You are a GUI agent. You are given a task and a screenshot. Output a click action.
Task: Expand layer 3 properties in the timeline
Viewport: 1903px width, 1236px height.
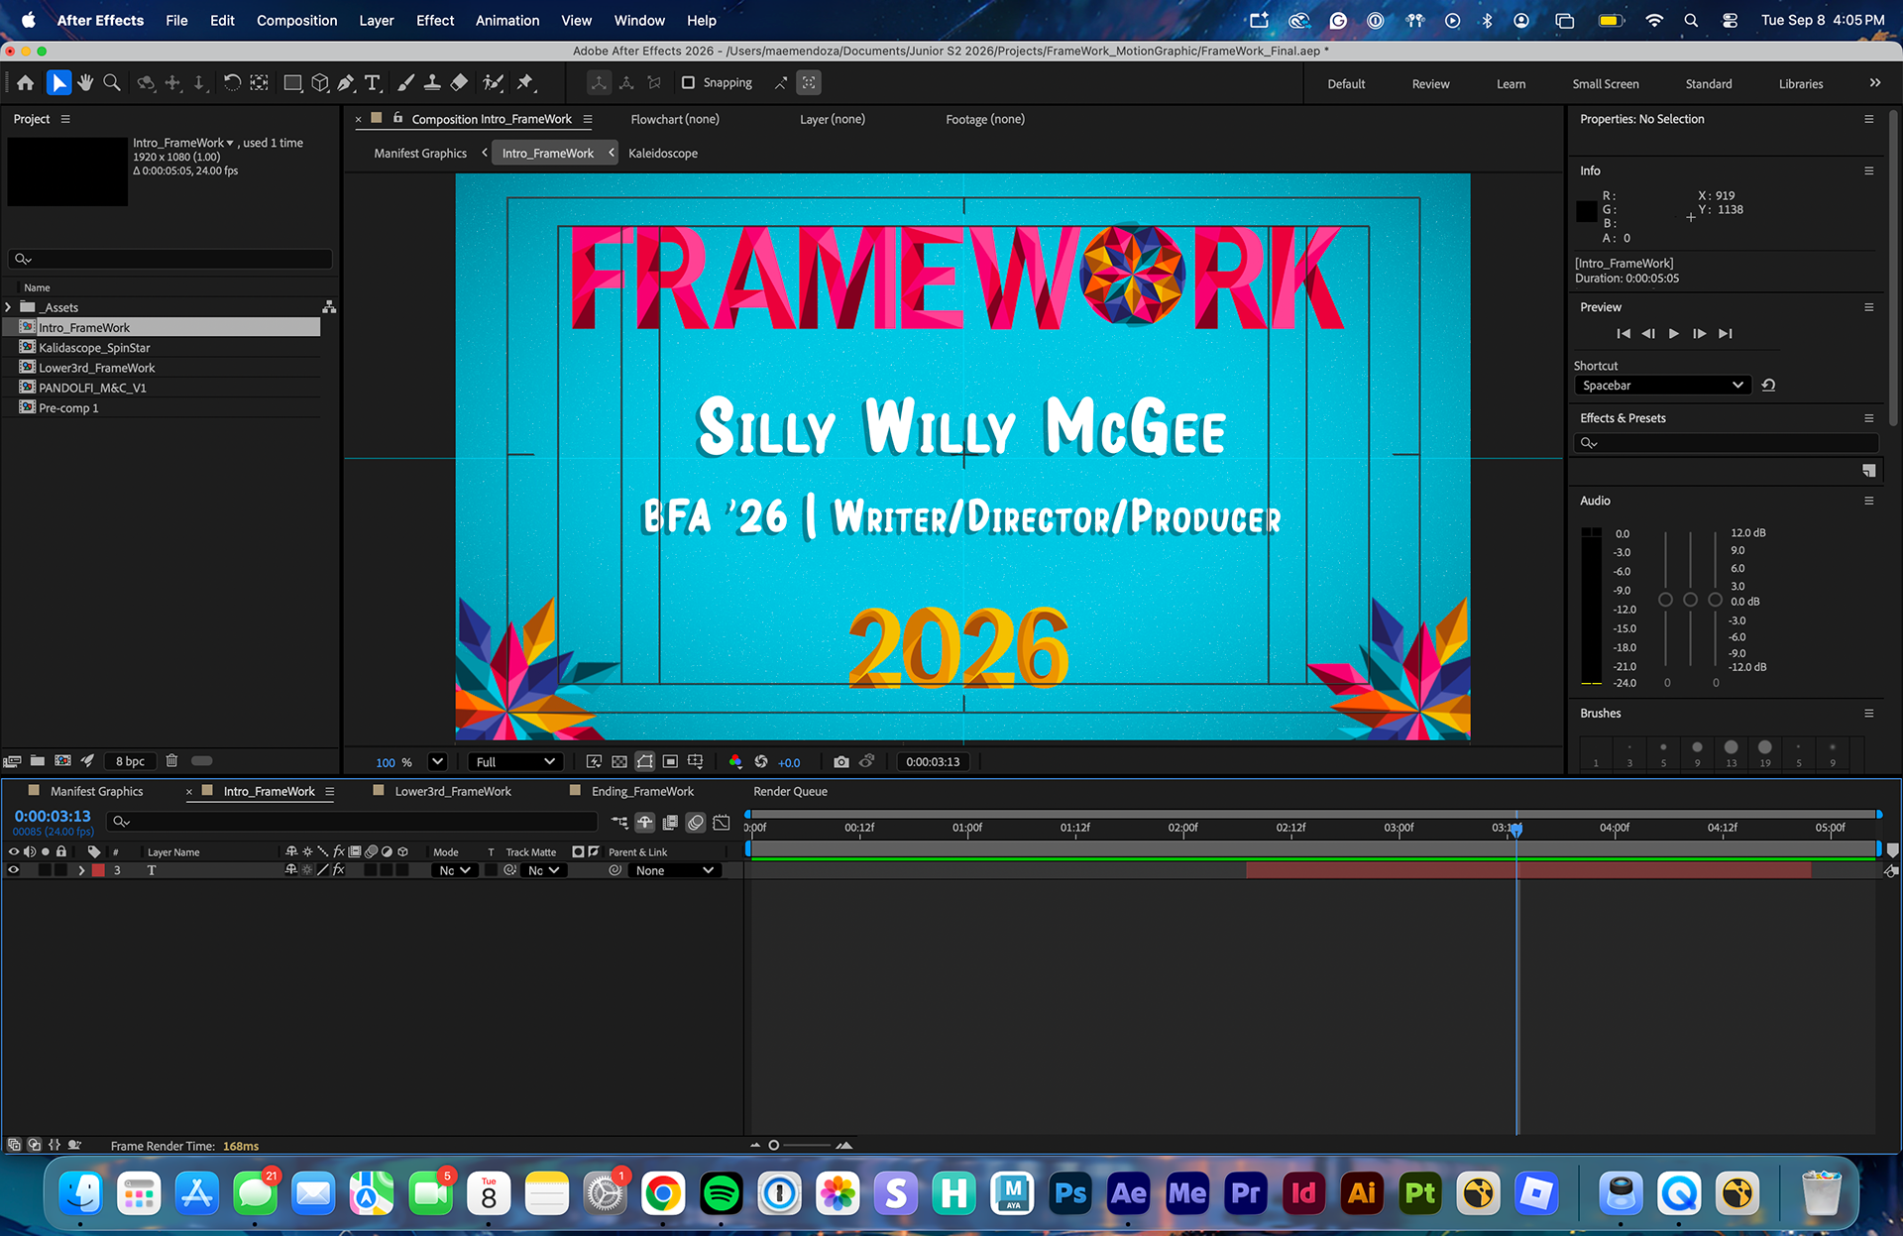tap(81, 870)
